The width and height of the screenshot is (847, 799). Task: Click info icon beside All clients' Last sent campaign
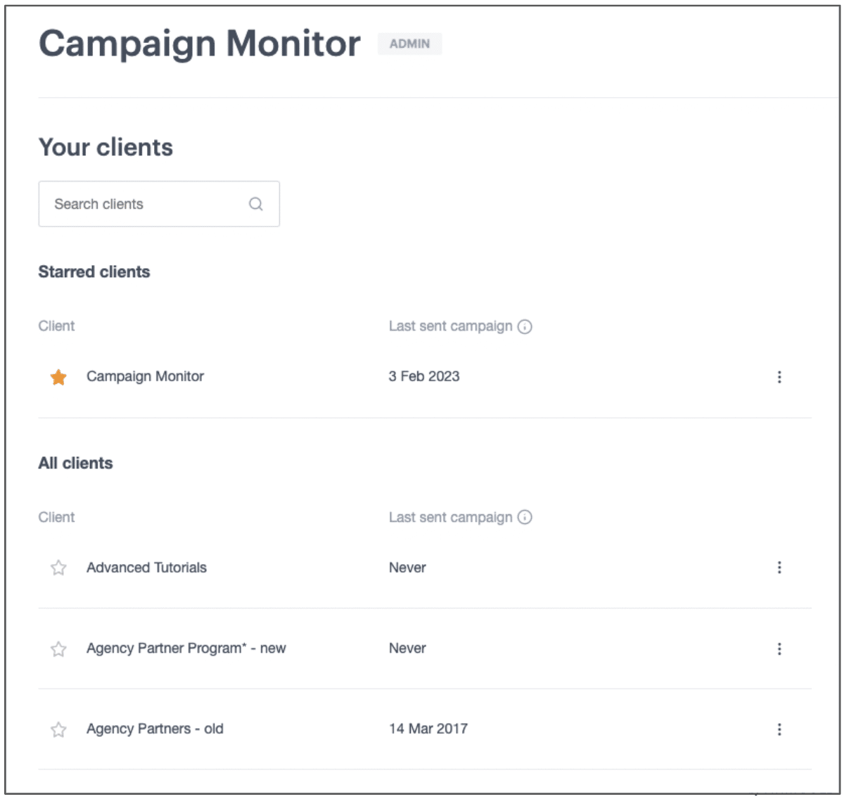[x=525, y=518]
